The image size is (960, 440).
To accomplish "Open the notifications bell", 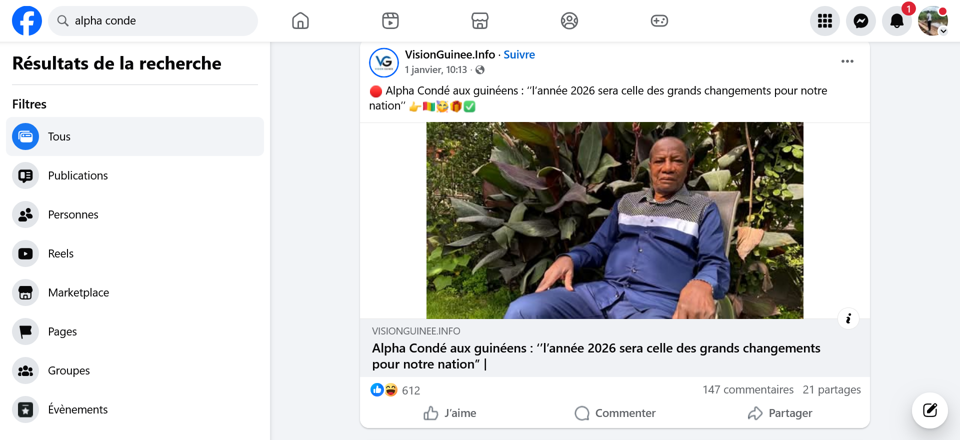I will pyautogui.click(x=896, y=21).
